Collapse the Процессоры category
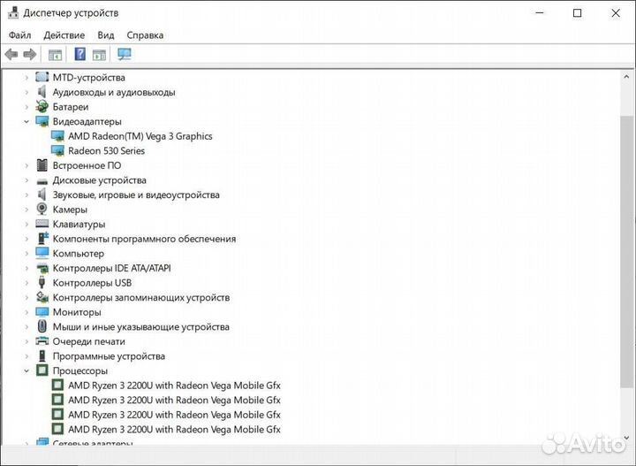The height and width of the screenshot is (466, 636). pyautogui.click(x=26, y=371)
